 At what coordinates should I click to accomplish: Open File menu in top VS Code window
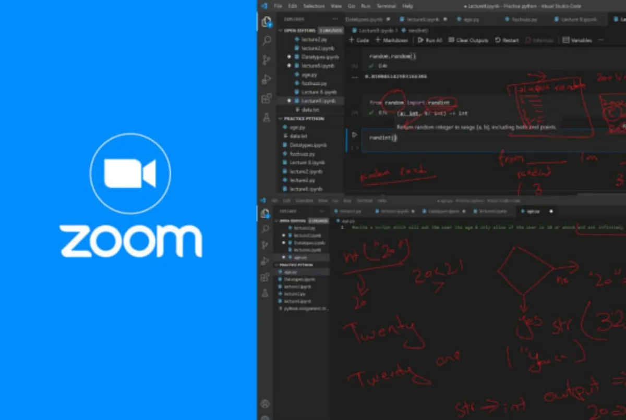tap(278, 6)
